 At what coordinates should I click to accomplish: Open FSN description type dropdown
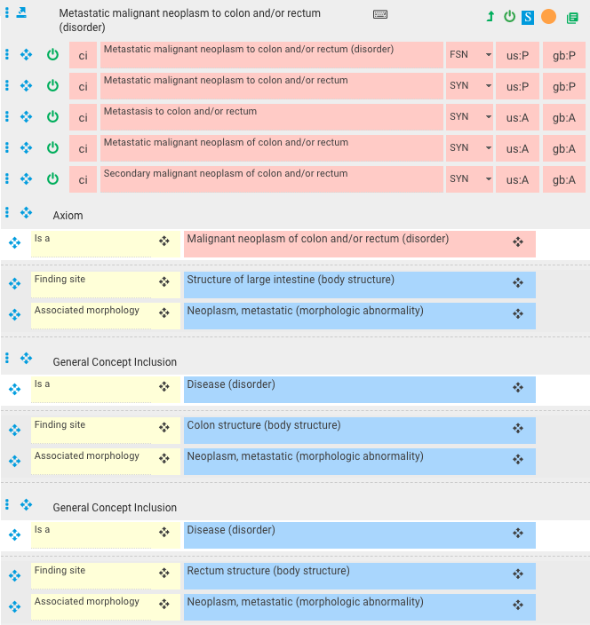[469, 55]
